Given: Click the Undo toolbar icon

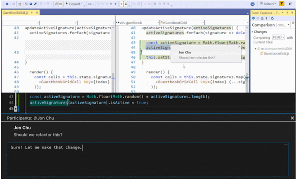Looking at the screenshot, I should pos(41,4).
